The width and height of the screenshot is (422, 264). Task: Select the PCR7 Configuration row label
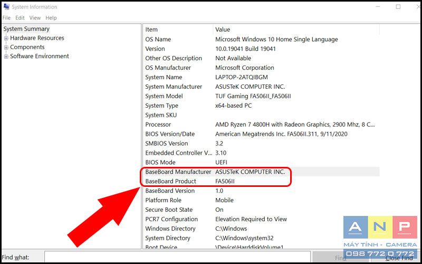[171, 219]
